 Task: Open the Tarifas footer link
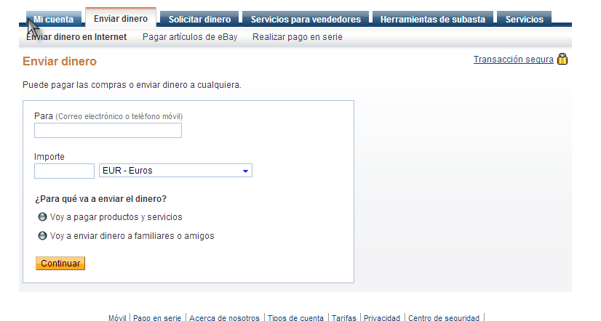pos(345,318)
